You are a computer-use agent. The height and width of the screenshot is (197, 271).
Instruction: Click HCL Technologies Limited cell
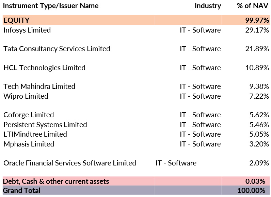pos(44,68)
